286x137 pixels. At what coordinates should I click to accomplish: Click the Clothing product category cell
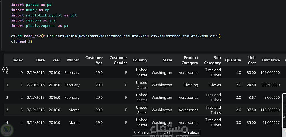(x=191, y=85)
